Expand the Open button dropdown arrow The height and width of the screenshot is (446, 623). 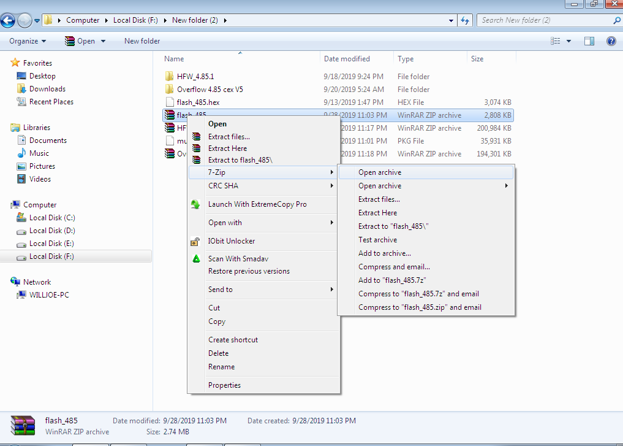click(x=104, y=41)
